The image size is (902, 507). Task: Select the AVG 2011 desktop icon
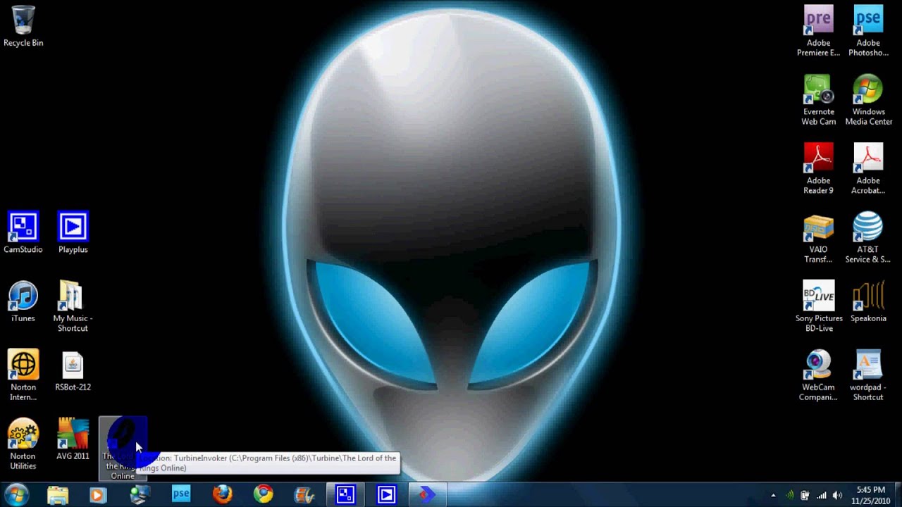click(x=73, y=439)
